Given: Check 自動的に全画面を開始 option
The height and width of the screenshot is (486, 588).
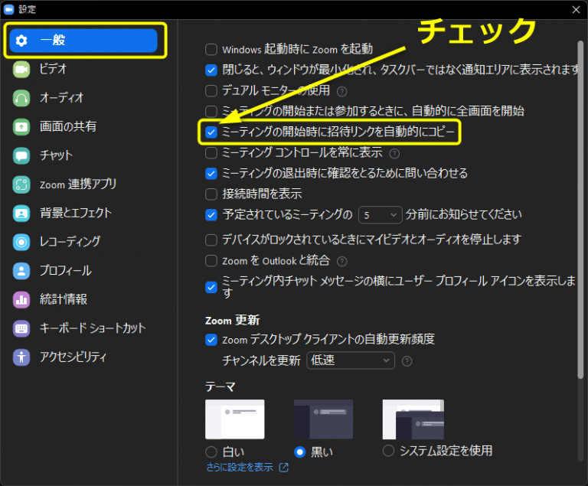Looking at the screenshot, I should pyautogui.click(x=211, y=112).
